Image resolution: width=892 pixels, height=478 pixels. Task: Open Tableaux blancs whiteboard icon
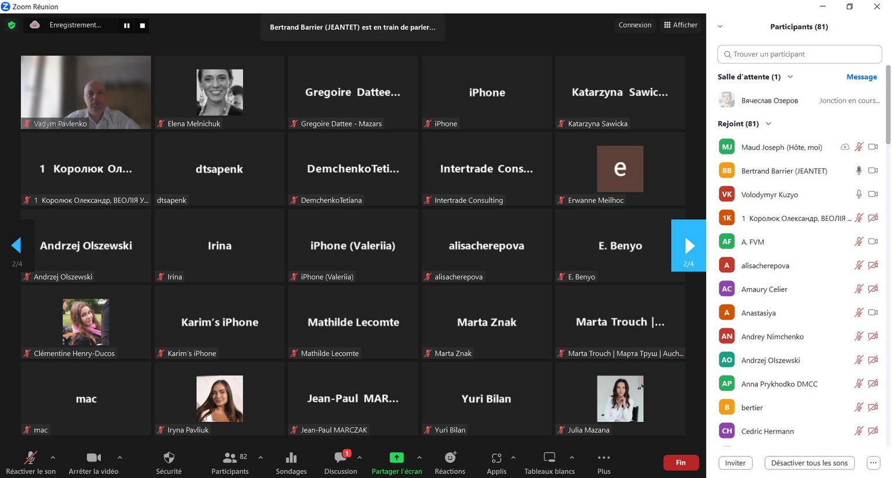tap(549, 458)
